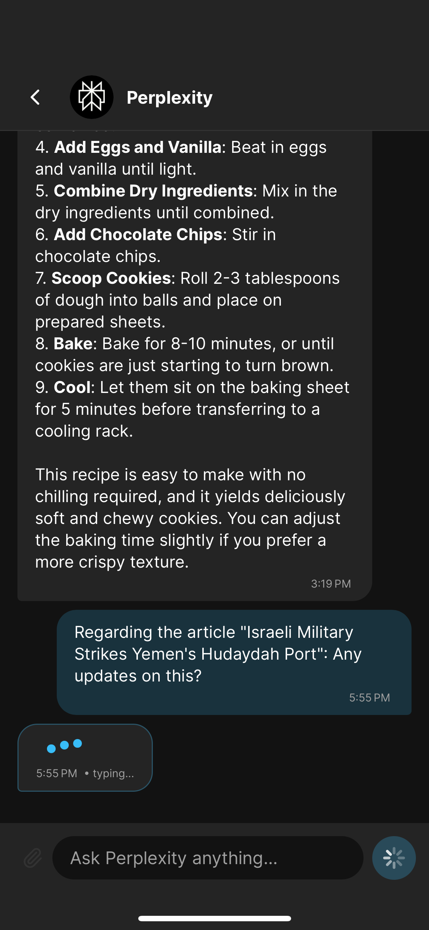This screenshot has height=930, width=429.
Task: Tap the 5:55 PM user message timestamp
Action: pos(369,697)
